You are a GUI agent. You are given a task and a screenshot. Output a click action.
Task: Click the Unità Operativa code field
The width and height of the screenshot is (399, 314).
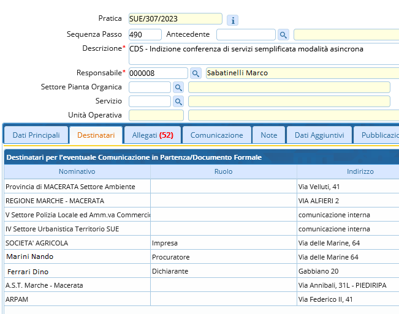coord(156,115)
